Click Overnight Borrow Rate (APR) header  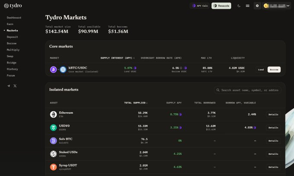161,58
